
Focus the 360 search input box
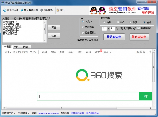pyautogui.click(x=88, y=96)
